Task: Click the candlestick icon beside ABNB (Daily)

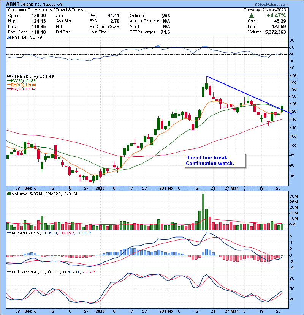Action: click(x=9, y=76)
